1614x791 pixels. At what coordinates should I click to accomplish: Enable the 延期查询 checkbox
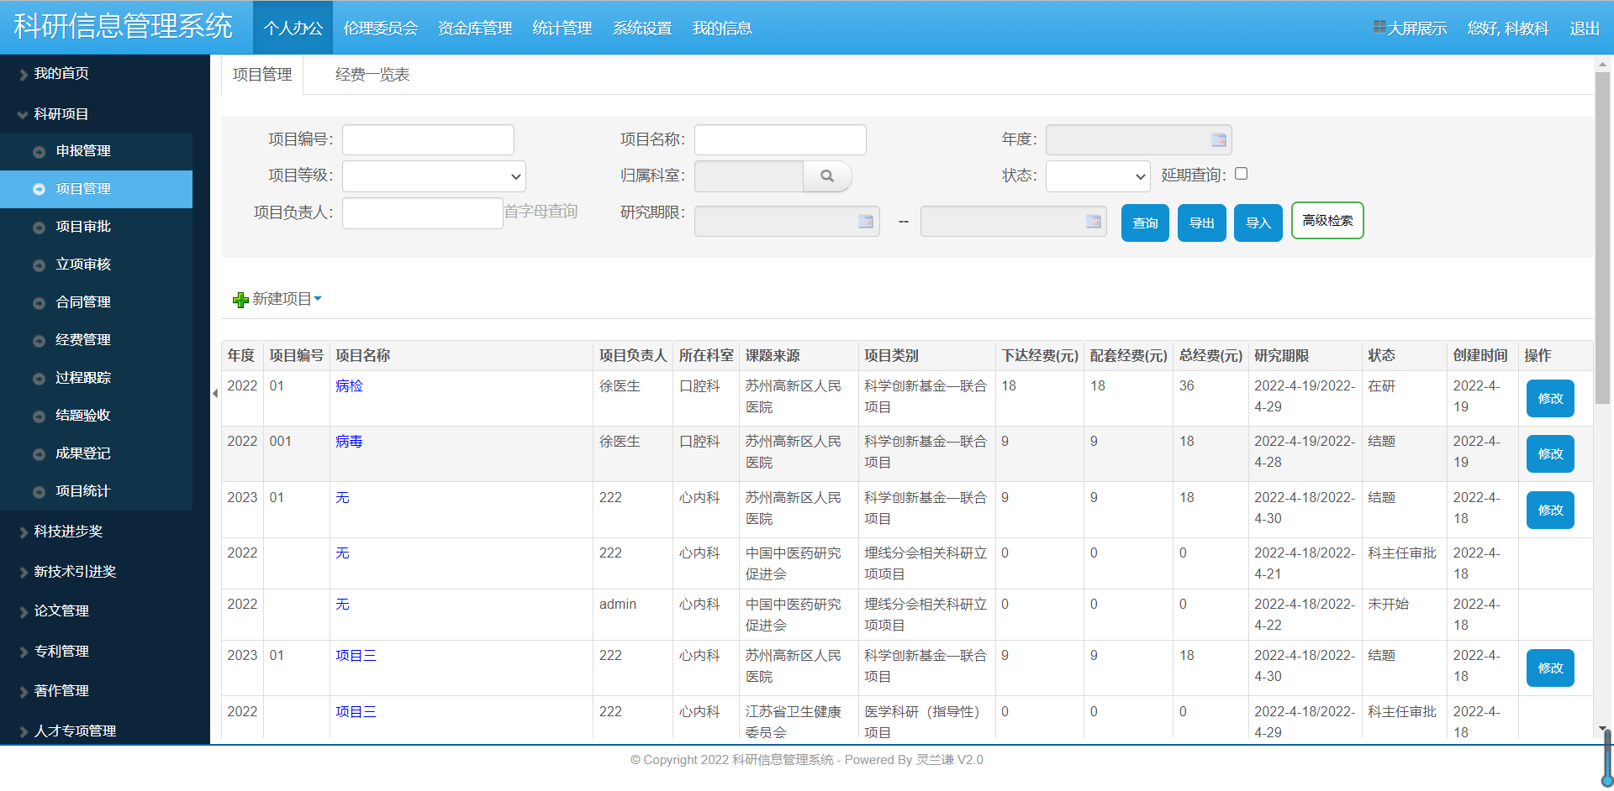coord(1241,174)
